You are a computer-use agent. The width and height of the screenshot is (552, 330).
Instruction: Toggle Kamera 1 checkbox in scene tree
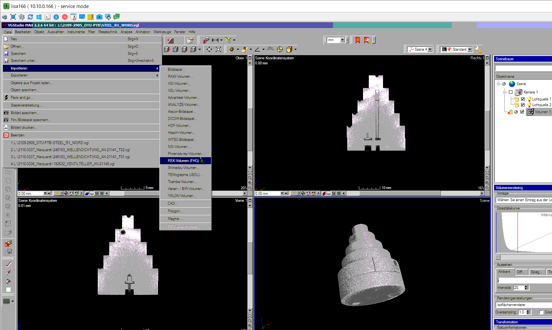(510, 92)
